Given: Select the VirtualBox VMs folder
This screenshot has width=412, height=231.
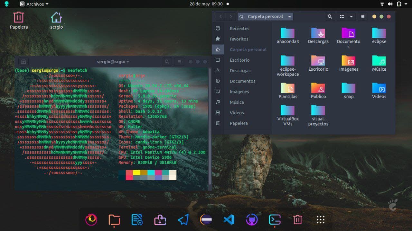Looking at the screenshot, I should point(288,111).
